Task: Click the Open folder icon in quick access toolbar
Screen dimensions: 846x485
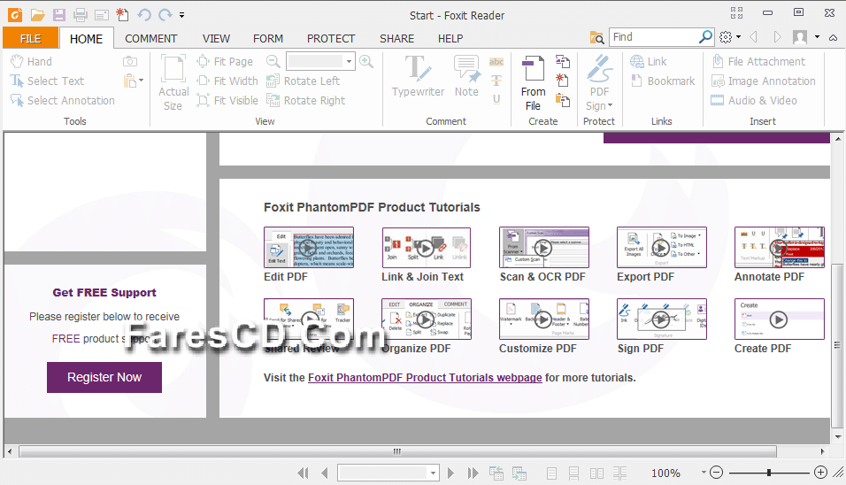Action: tap(37, 15)
